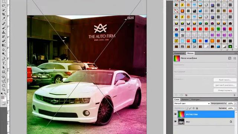Select the Crop tool
Image resolution: width=238 pixels, height=134 pixels.
(x=3, y=14)
